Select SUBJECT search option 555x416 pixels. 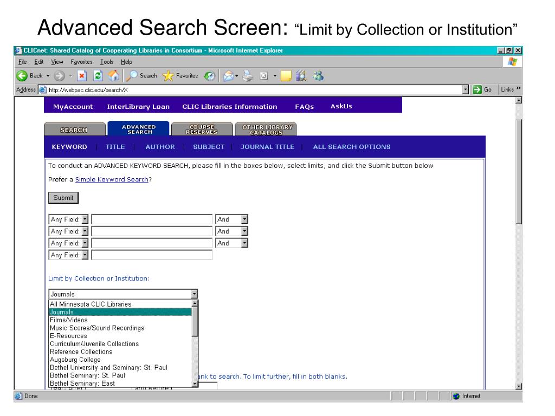click(209, 147)
